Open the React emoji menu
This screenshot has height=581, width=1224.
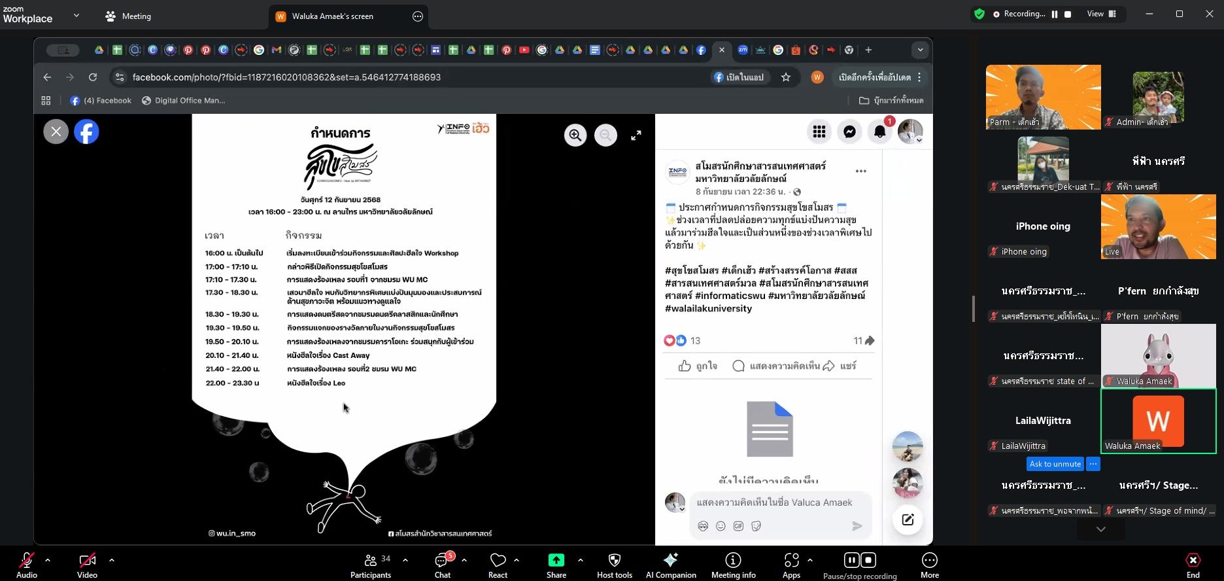pos(498,565)
